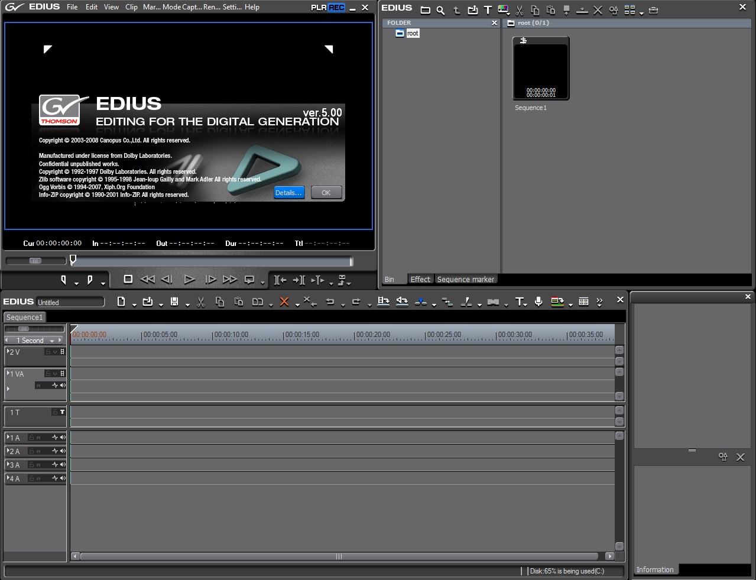Mute the 2 A audio track speaker
This screenshot has height=580, width=756.
pos(63,451)
